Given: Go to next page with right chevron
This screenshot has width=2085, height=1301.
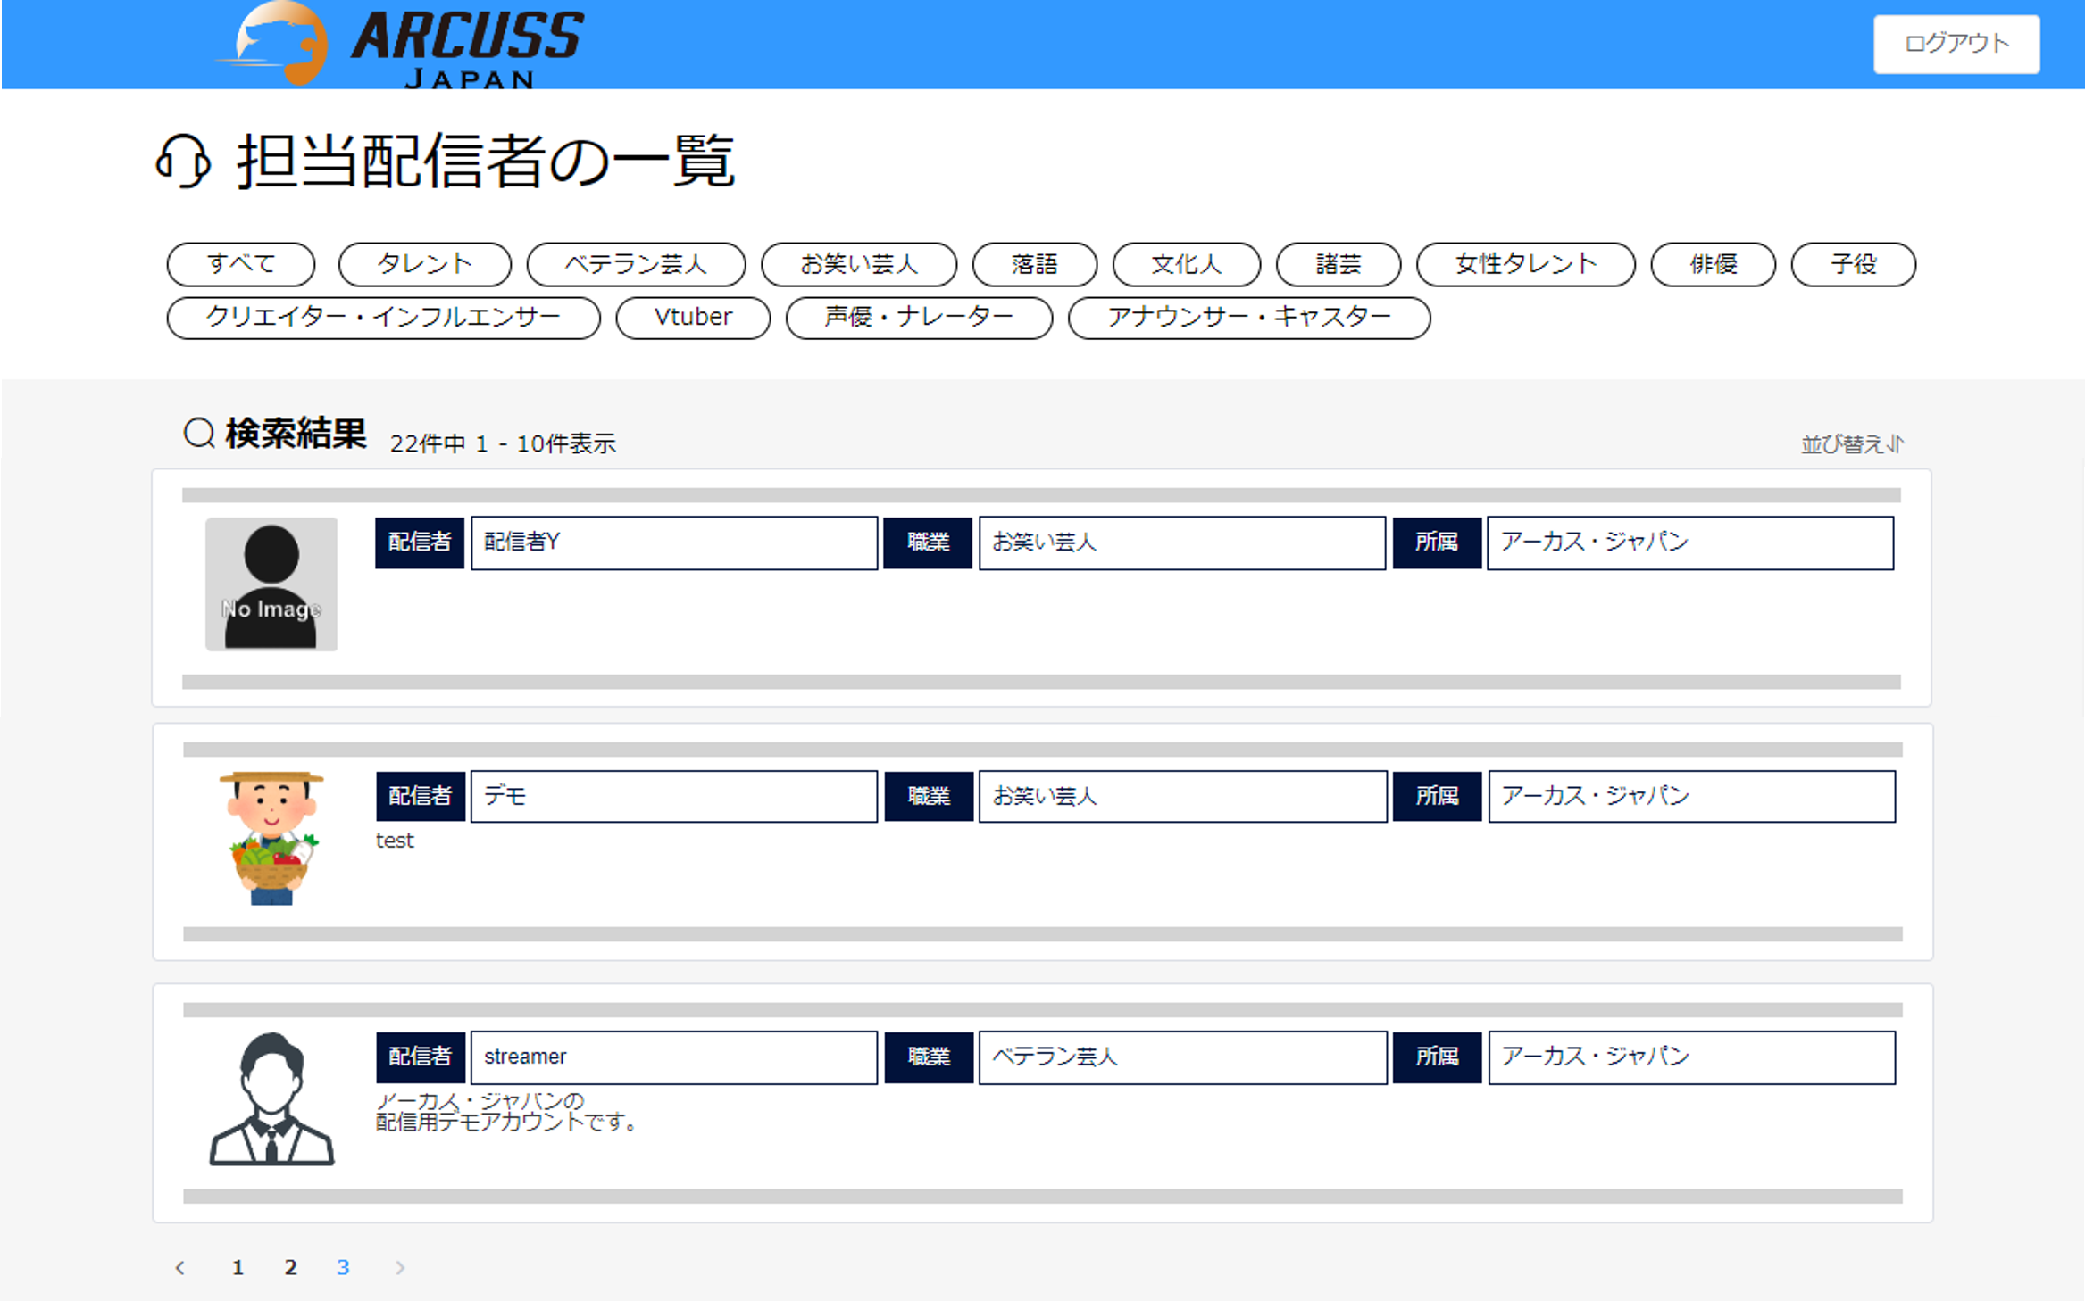Looking at the screenshot, I should pos(400,1267).
